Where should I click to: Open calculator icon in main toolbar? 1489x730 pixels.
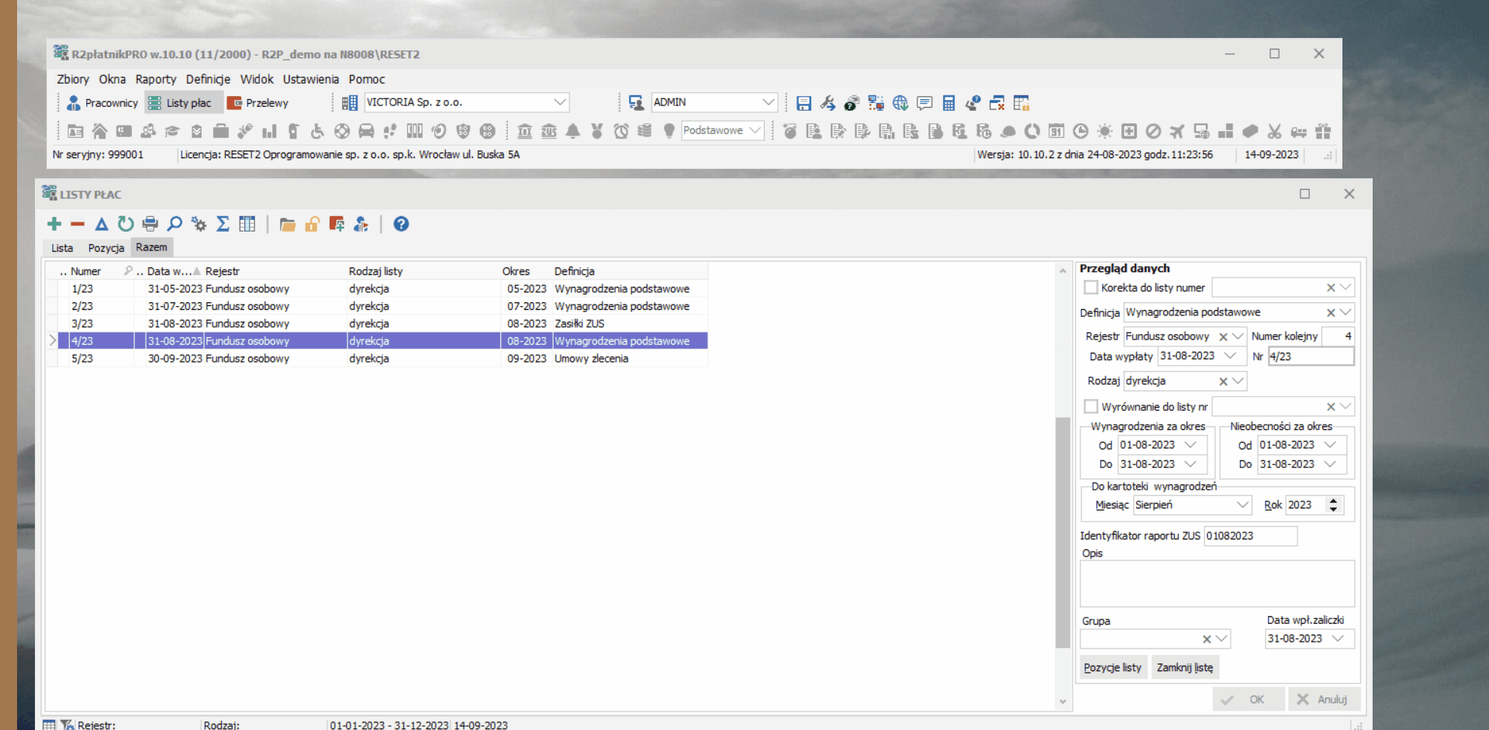[x=948, y=103]
